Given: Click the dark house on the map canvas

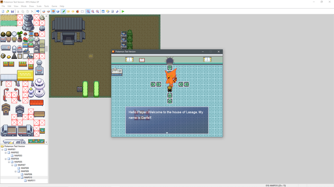Looking at the screenshot, I should pos(68,31).
